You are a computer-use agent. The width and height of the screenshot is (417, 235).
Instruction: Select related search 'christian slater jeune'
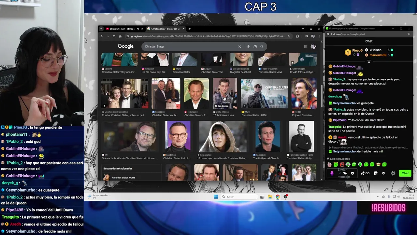tap(123, 178)
